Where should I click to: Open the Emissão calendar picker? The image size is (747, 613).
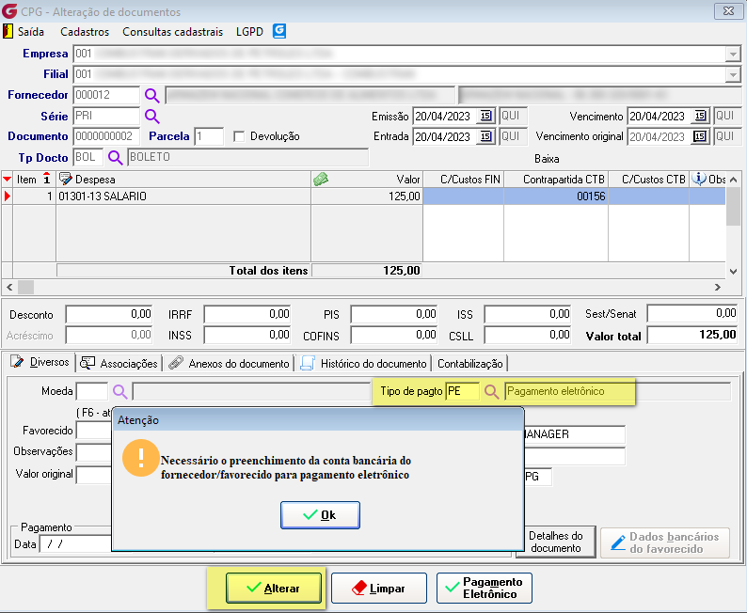coord(485,116)
